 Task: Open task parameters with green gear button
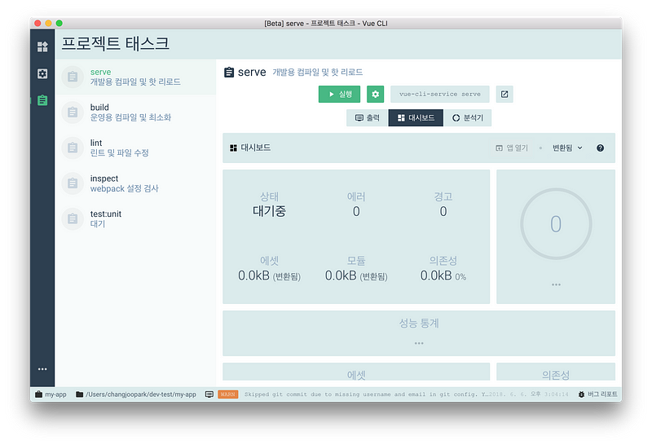pyautogui.click(x=375, y=95)
